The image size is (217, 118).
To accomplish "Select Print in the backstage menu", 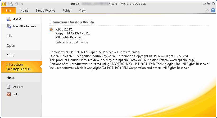I will [10, 56].
